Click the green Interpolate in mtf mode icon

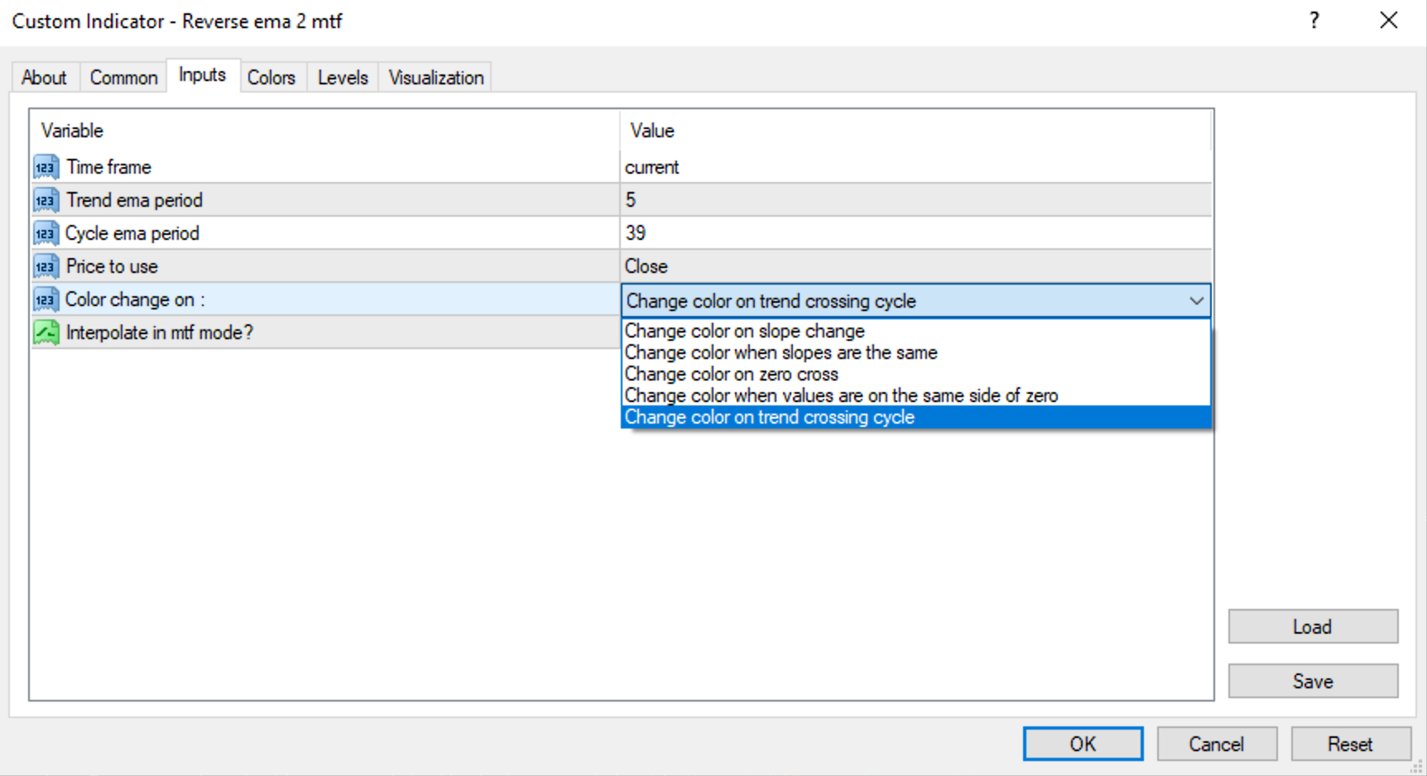point(46,333)
